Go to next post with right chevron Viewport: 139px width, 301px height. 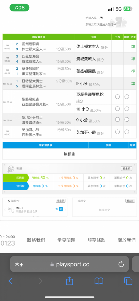(x=65, y=210)
